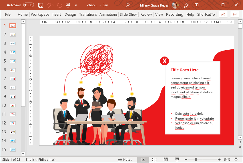Select slide 5 thumbnail
The image size is (243, 163).
point(13,61)
